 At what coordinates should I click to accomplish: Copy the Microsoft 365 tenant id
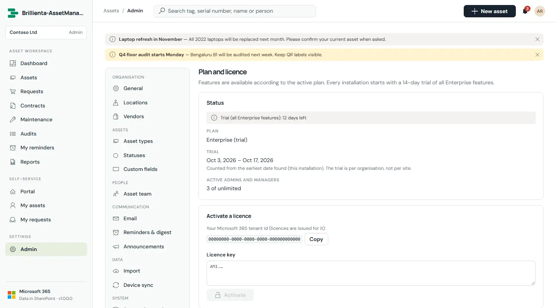point(316,239)
